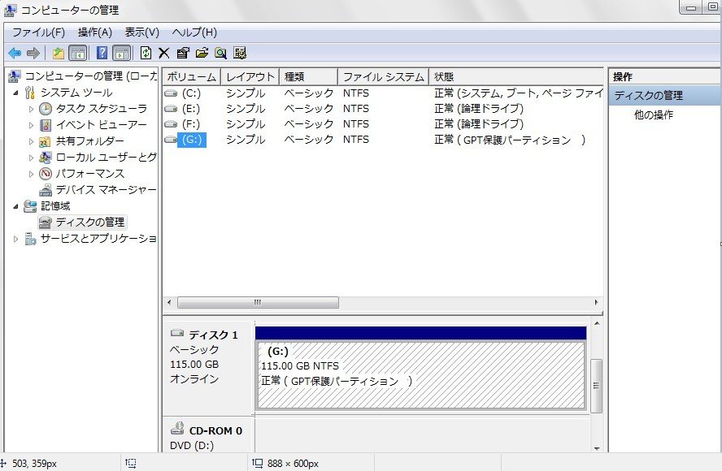Sort by the レイアウト column header
This screenshot has width=722, height=471.
click(250, 77)
